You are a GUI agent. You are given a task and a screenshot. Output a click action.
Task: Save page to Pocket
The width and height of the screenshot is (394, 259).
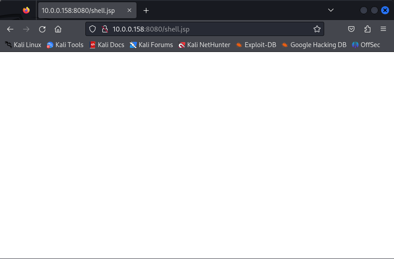[351, 29]
